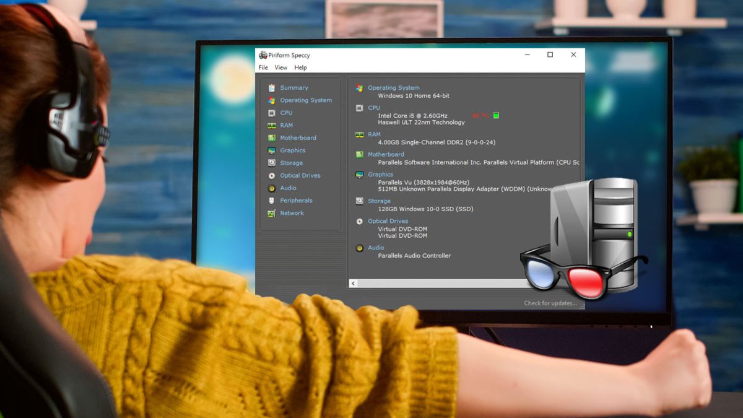Close the Piriform Speccy window
This screenshot has width=743, height=418.
click(573, 54)
